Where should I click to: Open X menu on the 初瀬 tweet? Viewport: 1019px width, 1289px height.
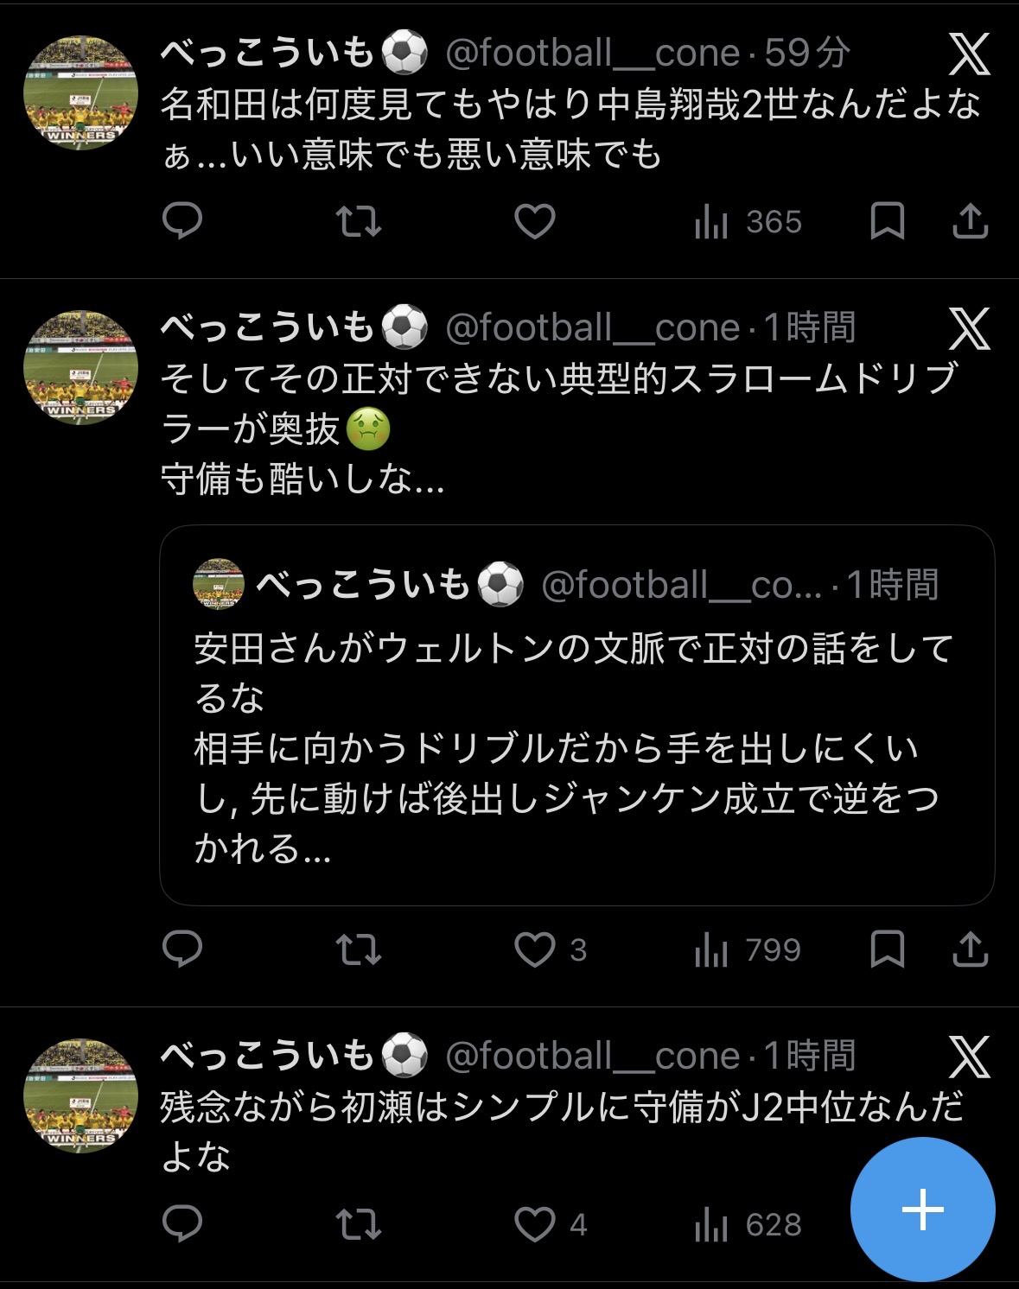pos(969,1057)
